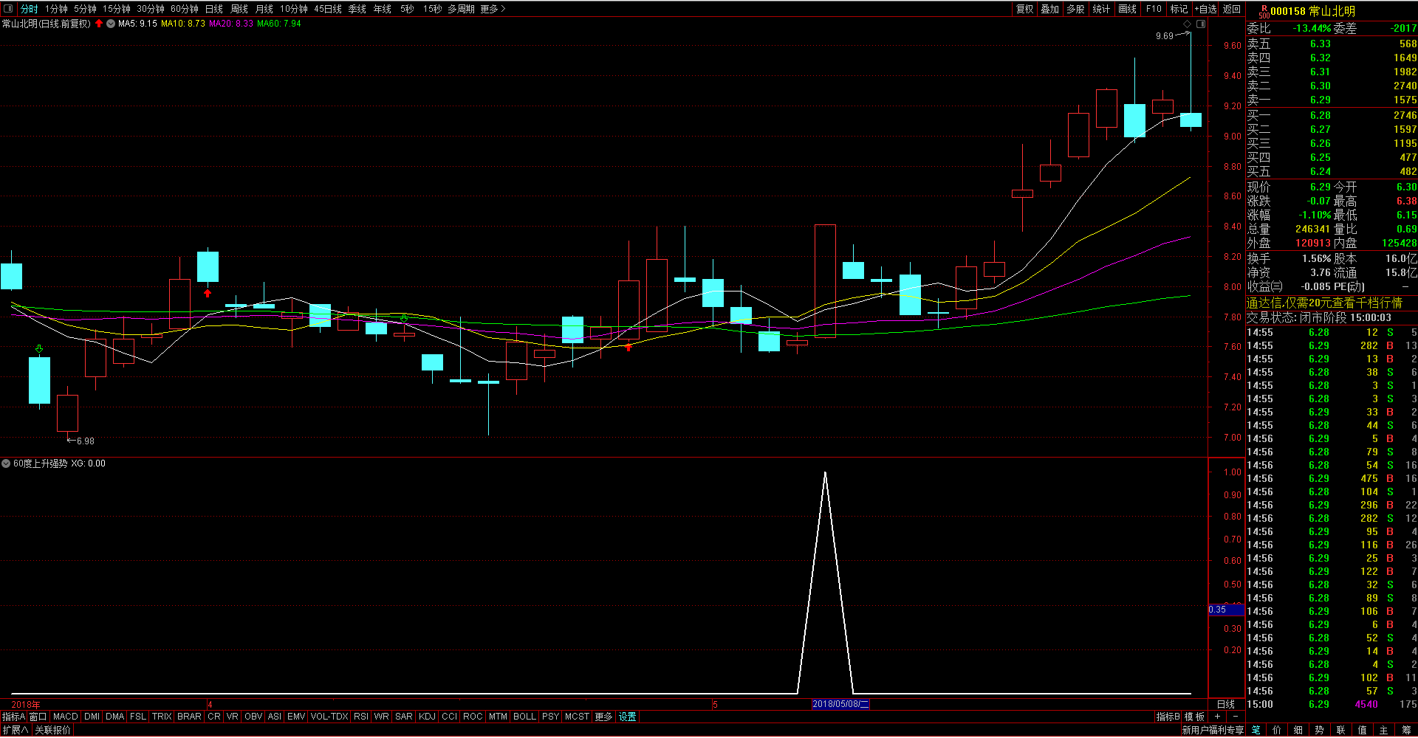Select 价 tab in bottom-right panel
Viewport: 1418px width, 738px height.
coord(1277,730)
